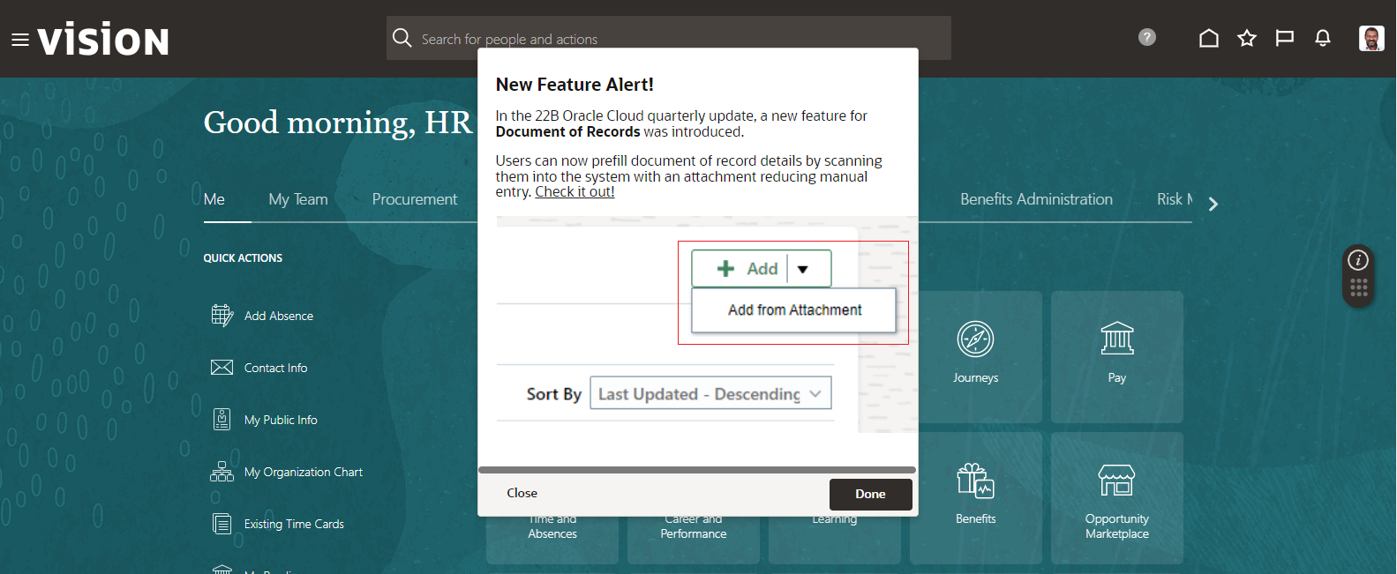
Task: Switch to Procurement tab
Action: pos(415,199)
